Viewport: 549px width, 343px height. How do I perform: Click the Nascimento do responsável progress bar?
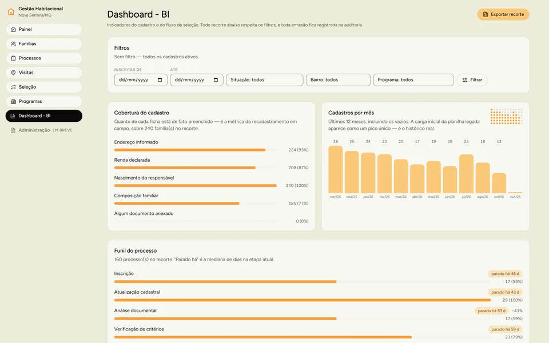click(196, 185)
